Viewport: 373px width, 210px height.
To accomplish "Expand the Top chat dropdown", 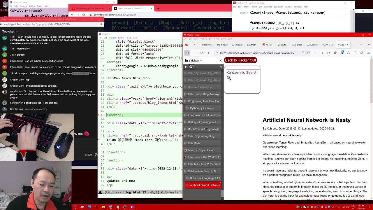I will 10,32.
